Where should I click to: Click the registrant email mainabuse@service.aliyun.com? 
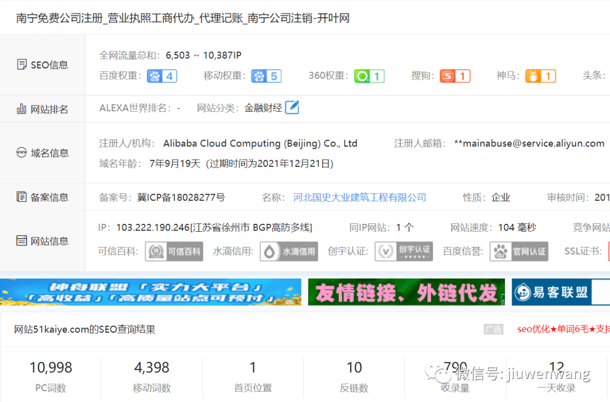(x=529, y=143)
